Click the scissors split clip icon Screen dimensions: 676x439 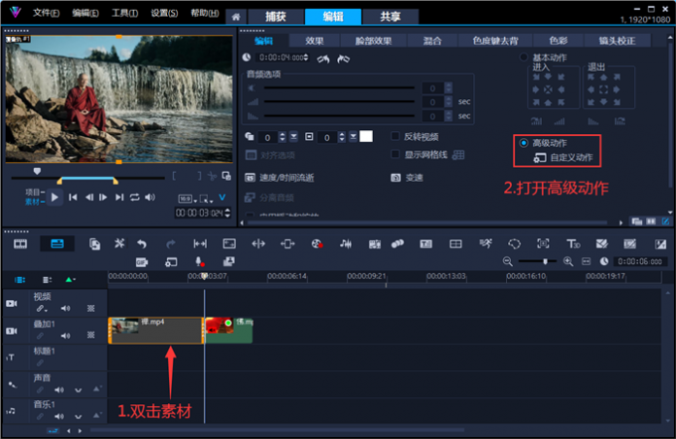point(212,176)
